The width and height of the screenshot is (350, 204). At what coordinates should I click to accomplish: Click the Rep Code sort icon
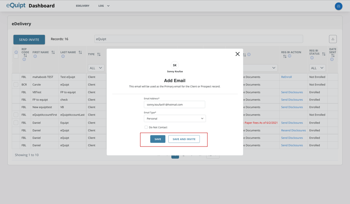point(25,56)
